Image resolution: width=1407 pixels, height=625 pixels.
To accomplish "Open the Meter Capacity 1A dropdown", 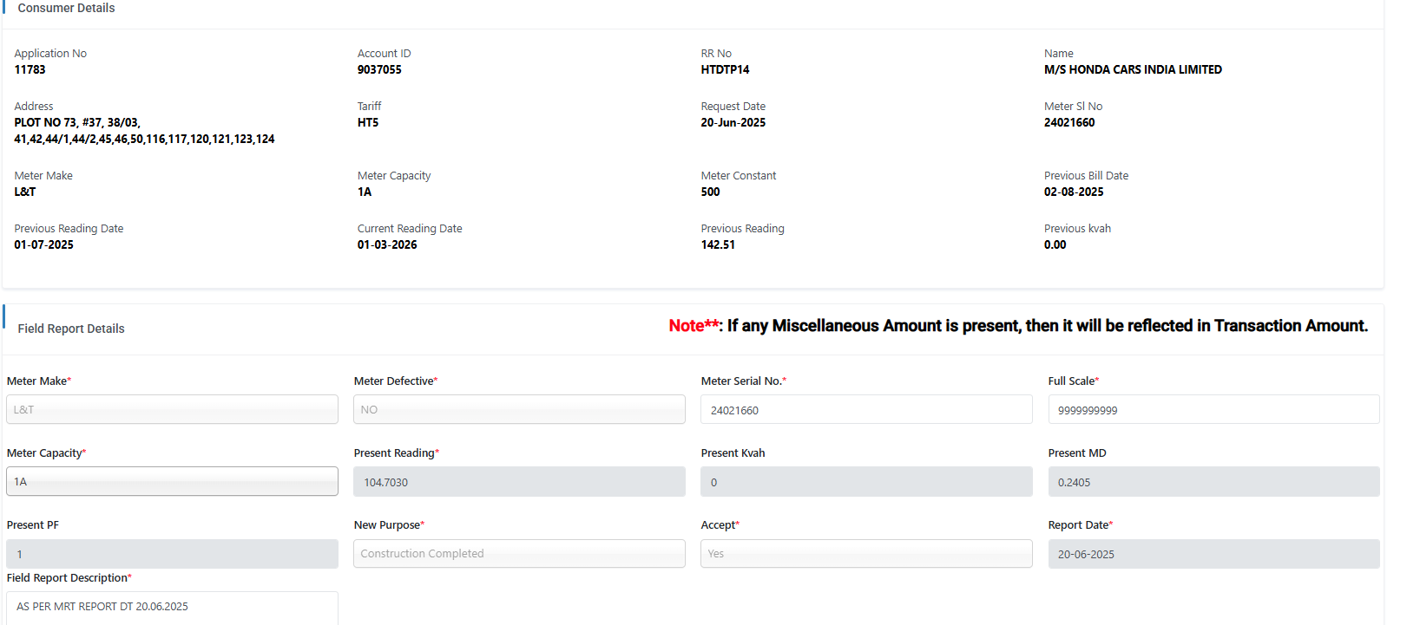I will coord(172,481).
